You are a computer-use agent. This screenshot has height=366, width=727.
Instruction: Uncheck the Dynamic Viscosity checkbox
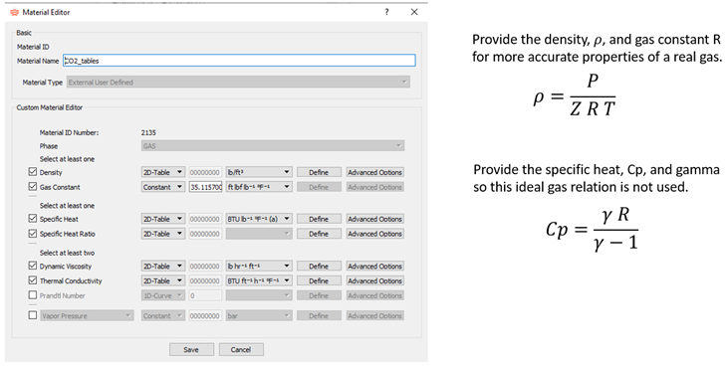point(33,266)
